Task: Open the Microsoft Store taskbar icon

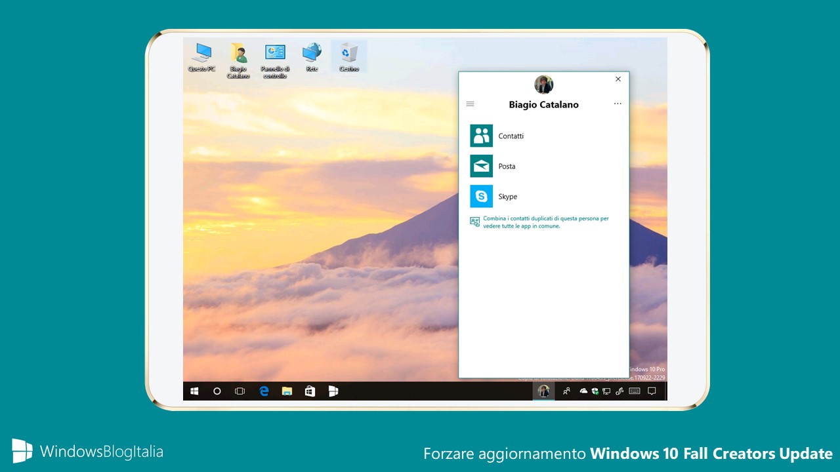Action: (x=310, y=391)
